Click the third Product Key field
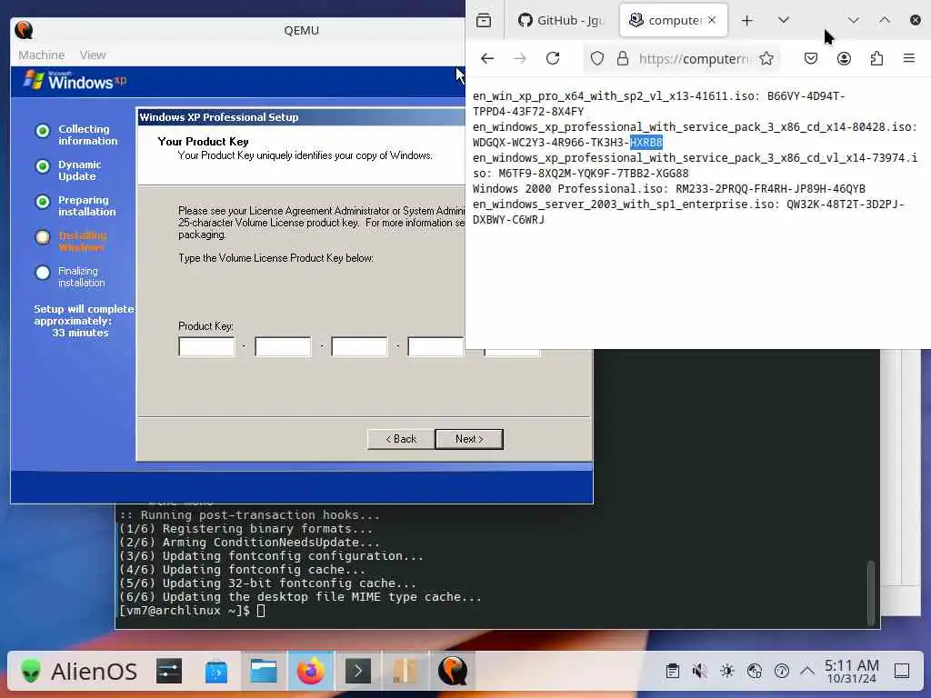 point(359,346)
